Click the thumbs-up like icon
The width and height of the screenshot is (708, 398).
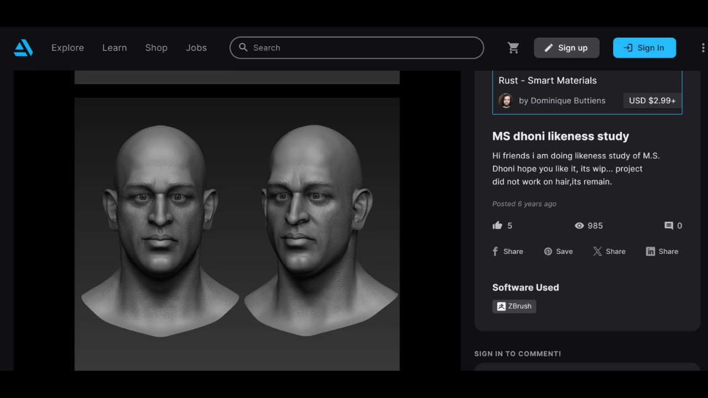(497, 226)
